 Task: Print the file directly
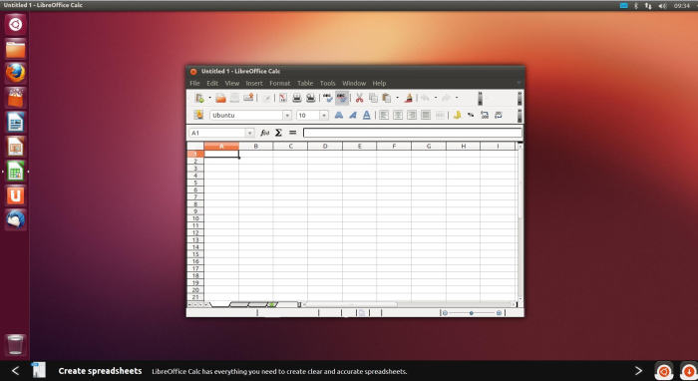click(x=297, y=98)
